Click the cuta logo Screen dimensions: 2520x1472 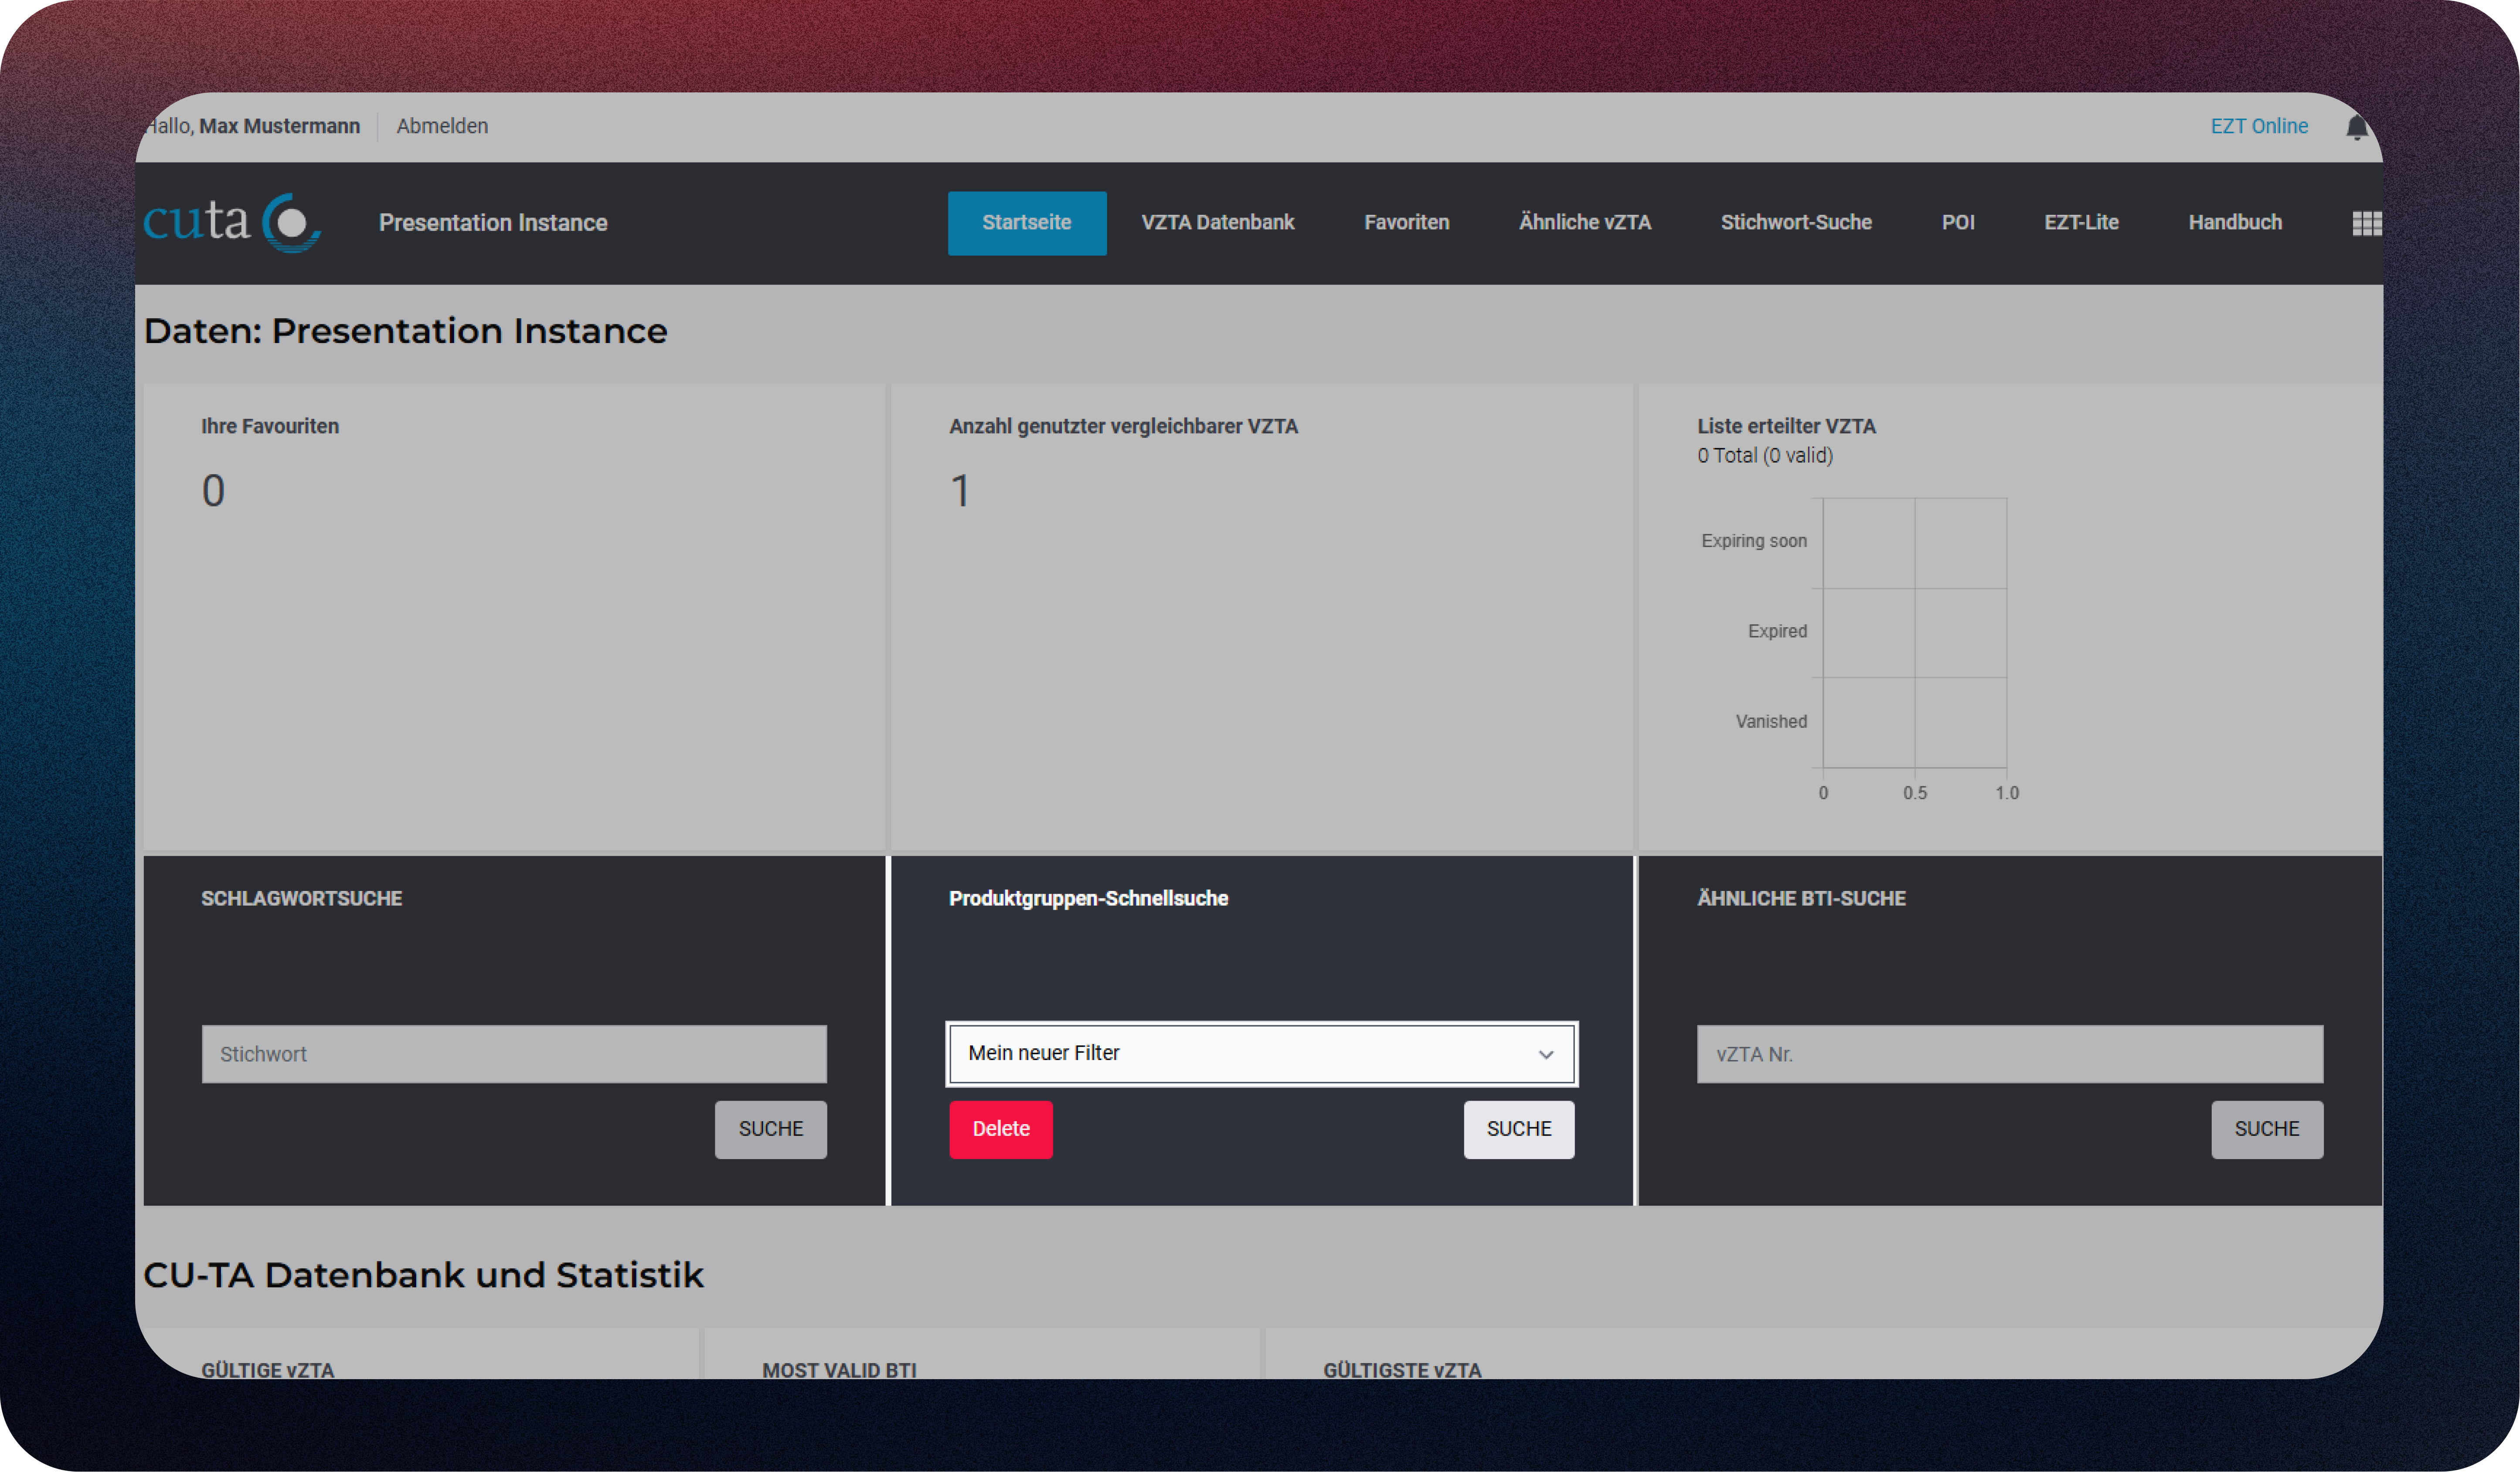232,222
